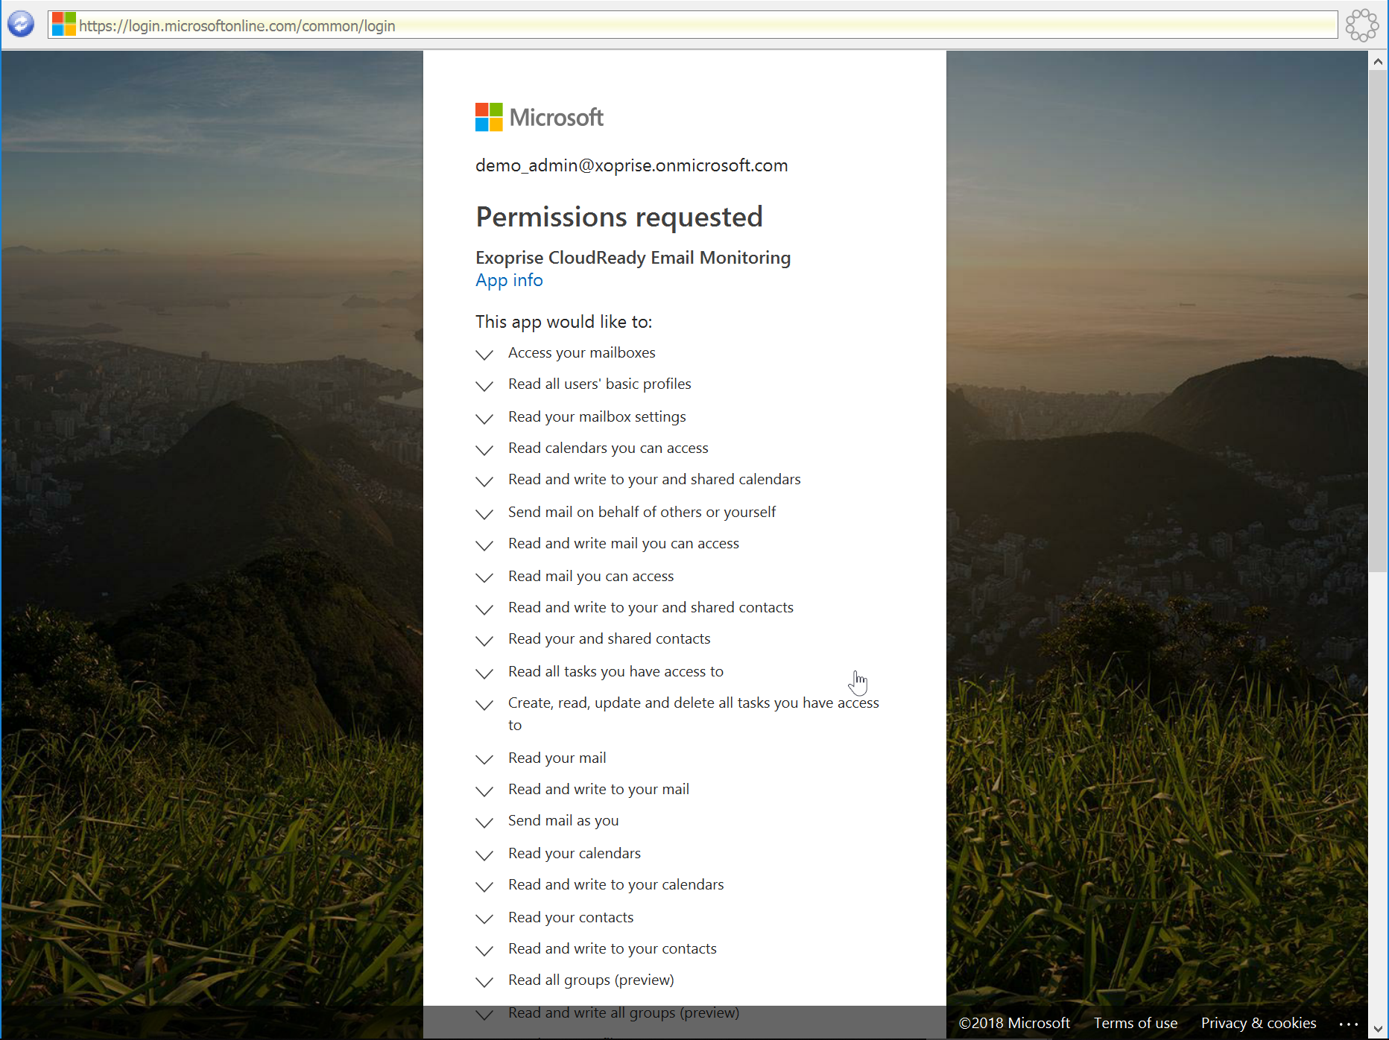Expand "Read and write to your and shared calendars"

click(x=484, y=481)
